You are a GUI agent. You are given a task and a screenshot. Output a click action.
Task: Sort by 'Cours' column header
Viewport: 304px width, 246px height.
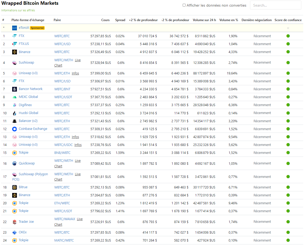click(105, 20)
